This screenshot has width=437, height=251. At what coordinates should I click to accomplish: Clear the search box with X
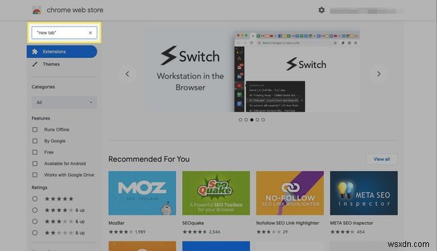(90, 32)
